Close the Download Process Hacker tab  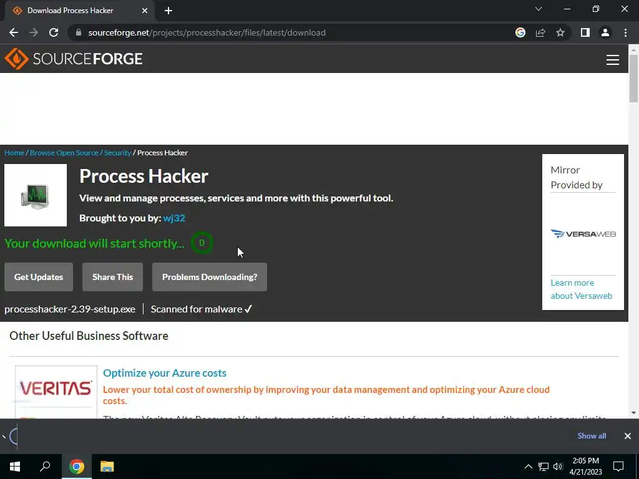coord(145,11)
